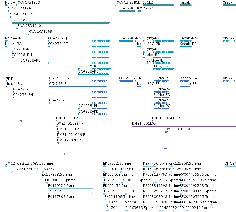Select the Su(dx)-PA protein label
Screen dimensions: 236x212
(x=162, y=89)
